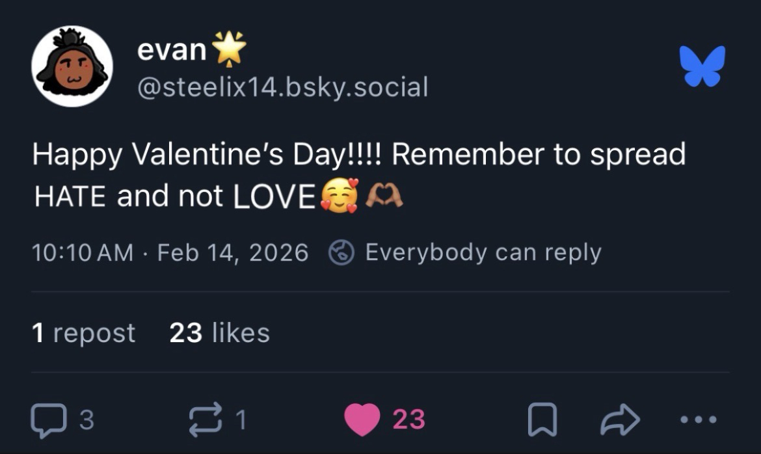The height and width of the screenshot is (454, 761).
Task: Click the display name evan
Action: click(x=172, y=51)
